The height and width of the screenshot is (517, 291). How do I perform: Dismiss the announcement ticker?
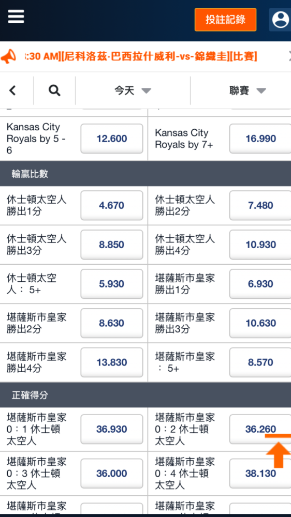coord(289,55)
